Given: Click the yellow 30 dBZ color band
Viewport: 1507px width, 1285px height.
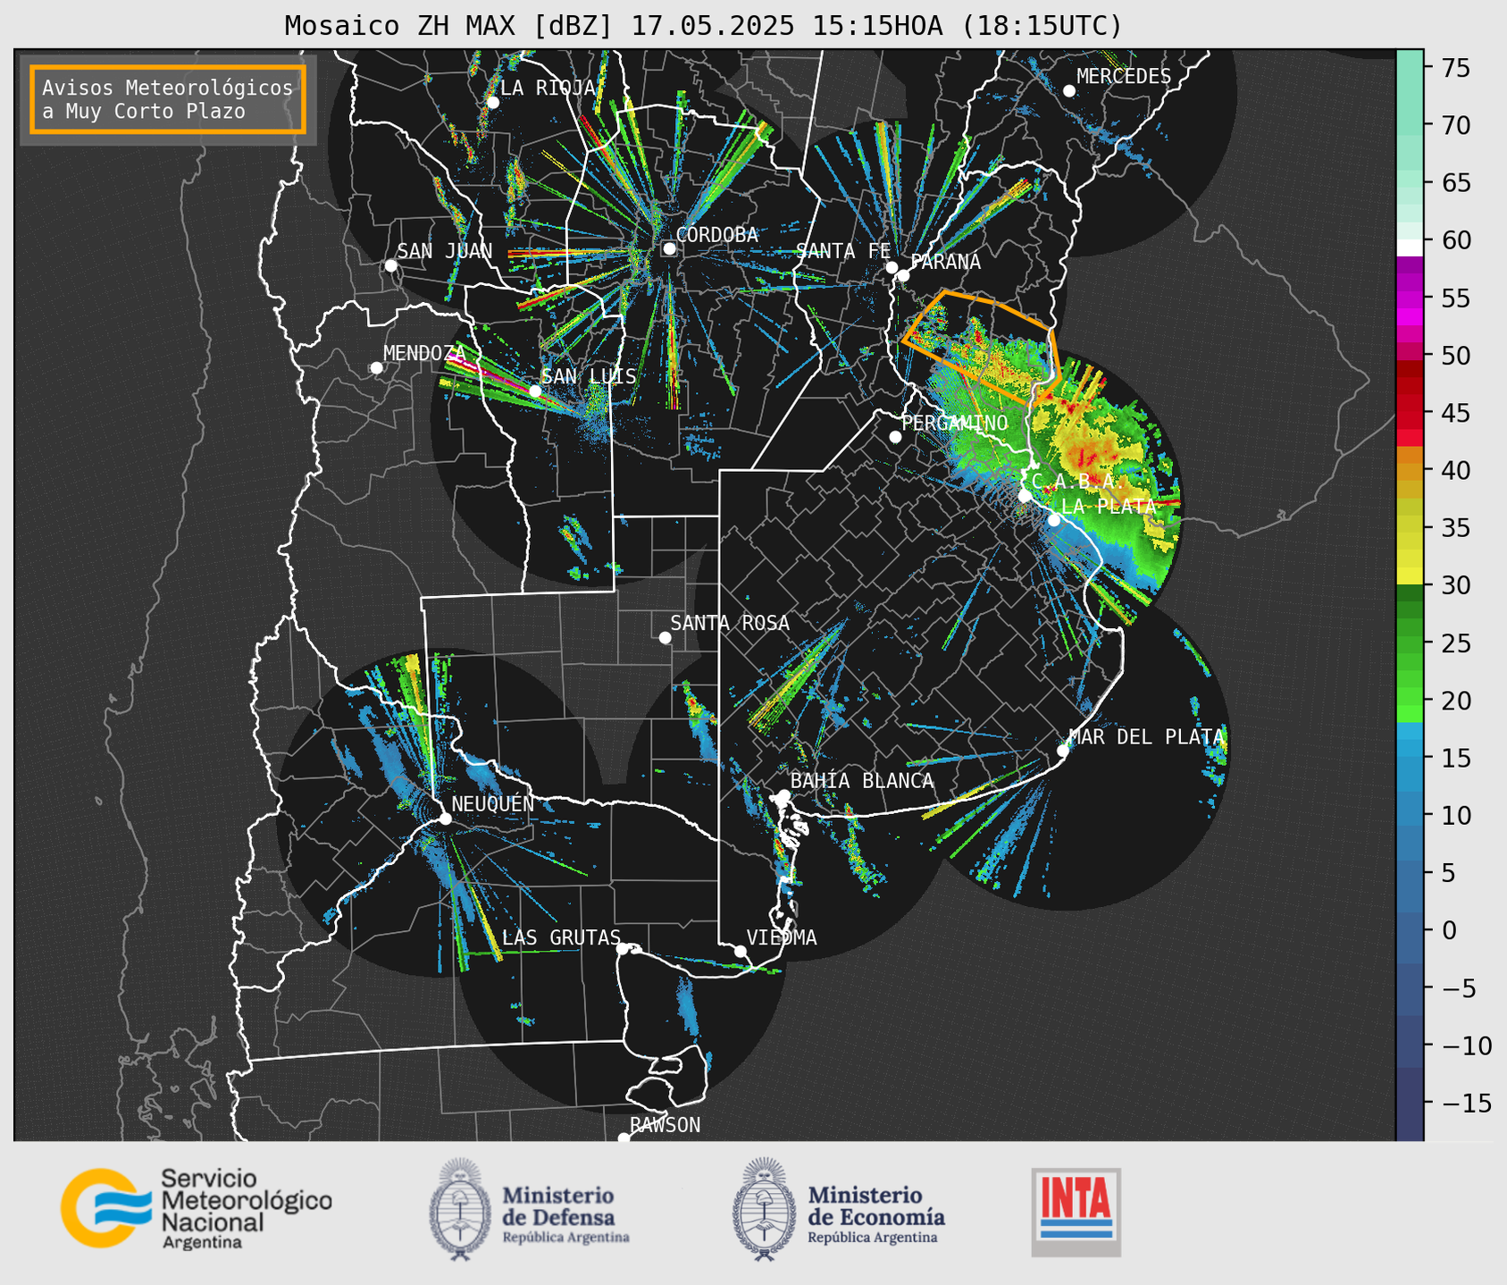Looking at the screenshot, I should pos(1410,575).
